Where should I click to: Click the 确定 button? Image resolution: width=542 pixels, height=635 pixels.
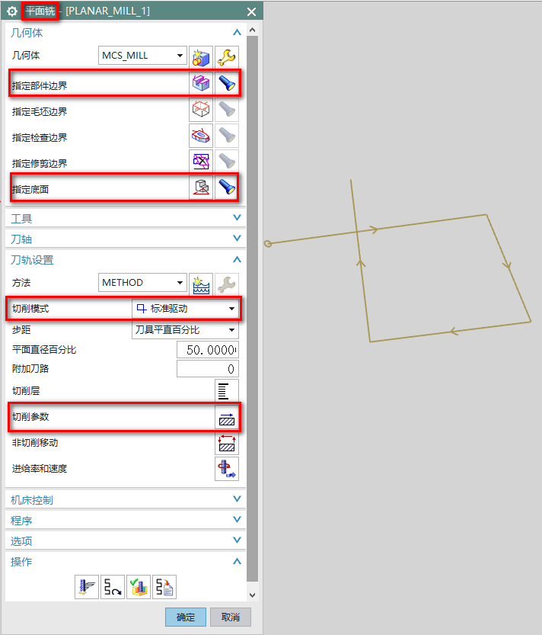tap(185, 617)
